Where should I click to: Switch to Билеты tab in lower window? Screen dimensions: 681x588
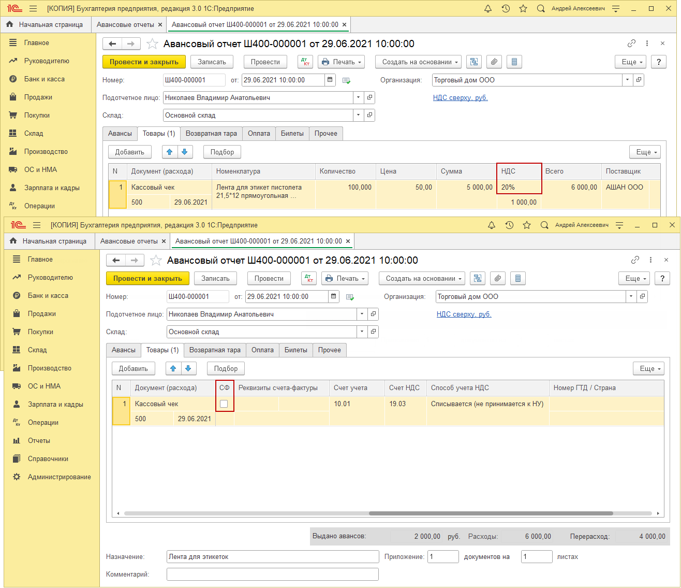(296, 350)
